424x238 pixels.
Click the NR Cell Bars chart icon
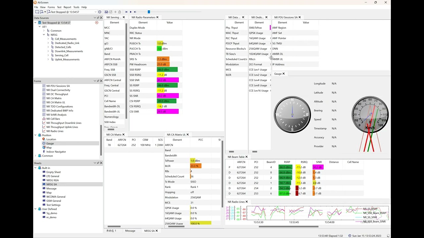pyautogui.click(x=44, y=119)
